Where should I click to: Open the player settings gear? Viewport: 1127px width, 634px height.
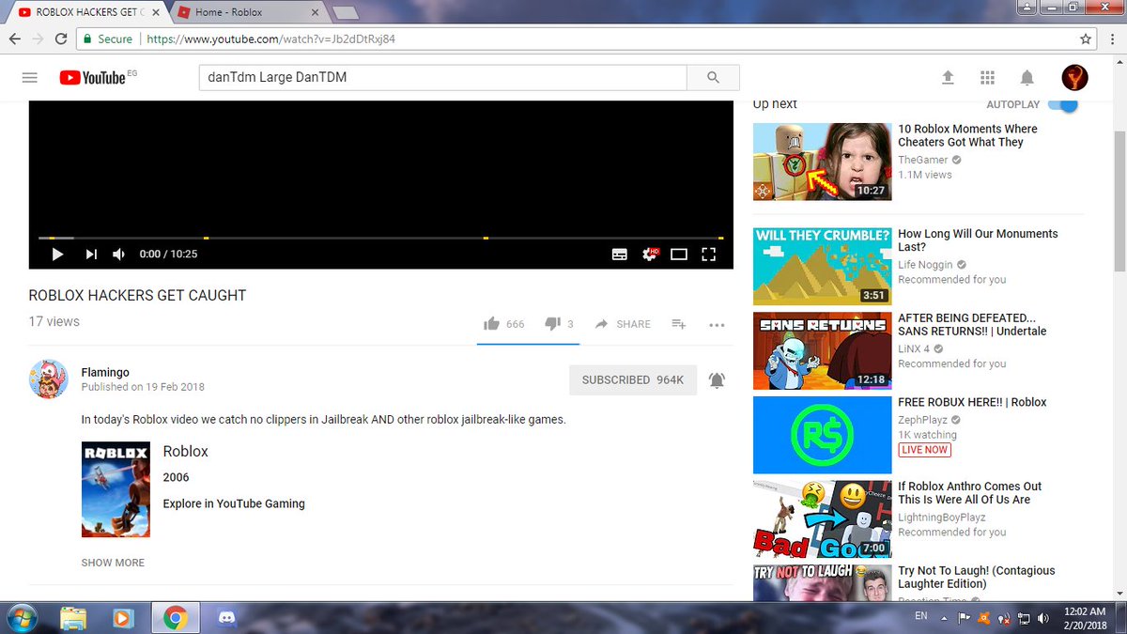[x=649, y=254]
